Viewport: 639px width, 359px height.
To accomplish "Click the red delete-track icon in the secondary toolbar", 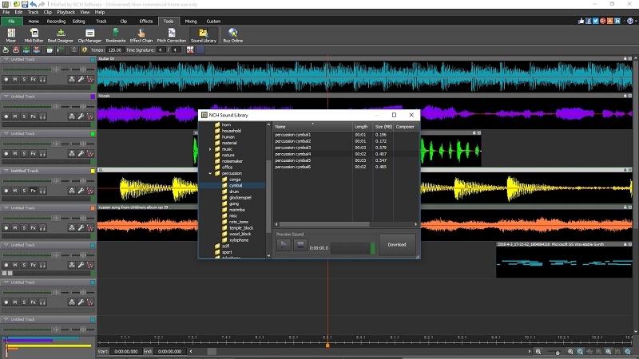I will [36, 50].
